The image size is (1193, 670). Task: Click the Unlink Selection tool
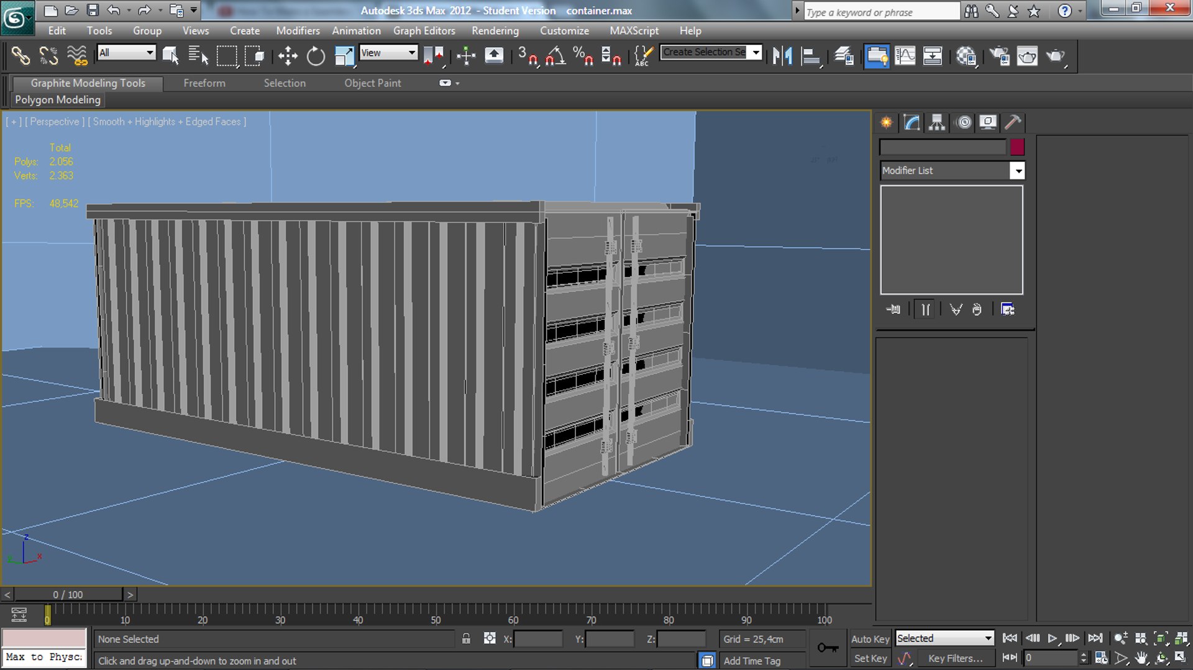click(x=48, y=56)
